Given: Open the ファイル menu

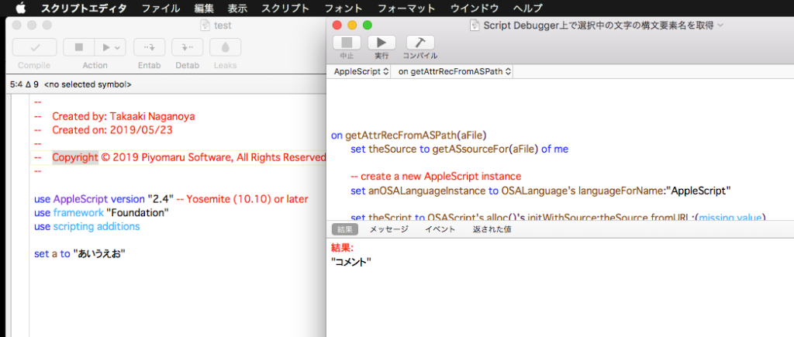Looking at the screenshot, I should pos(161,8).
